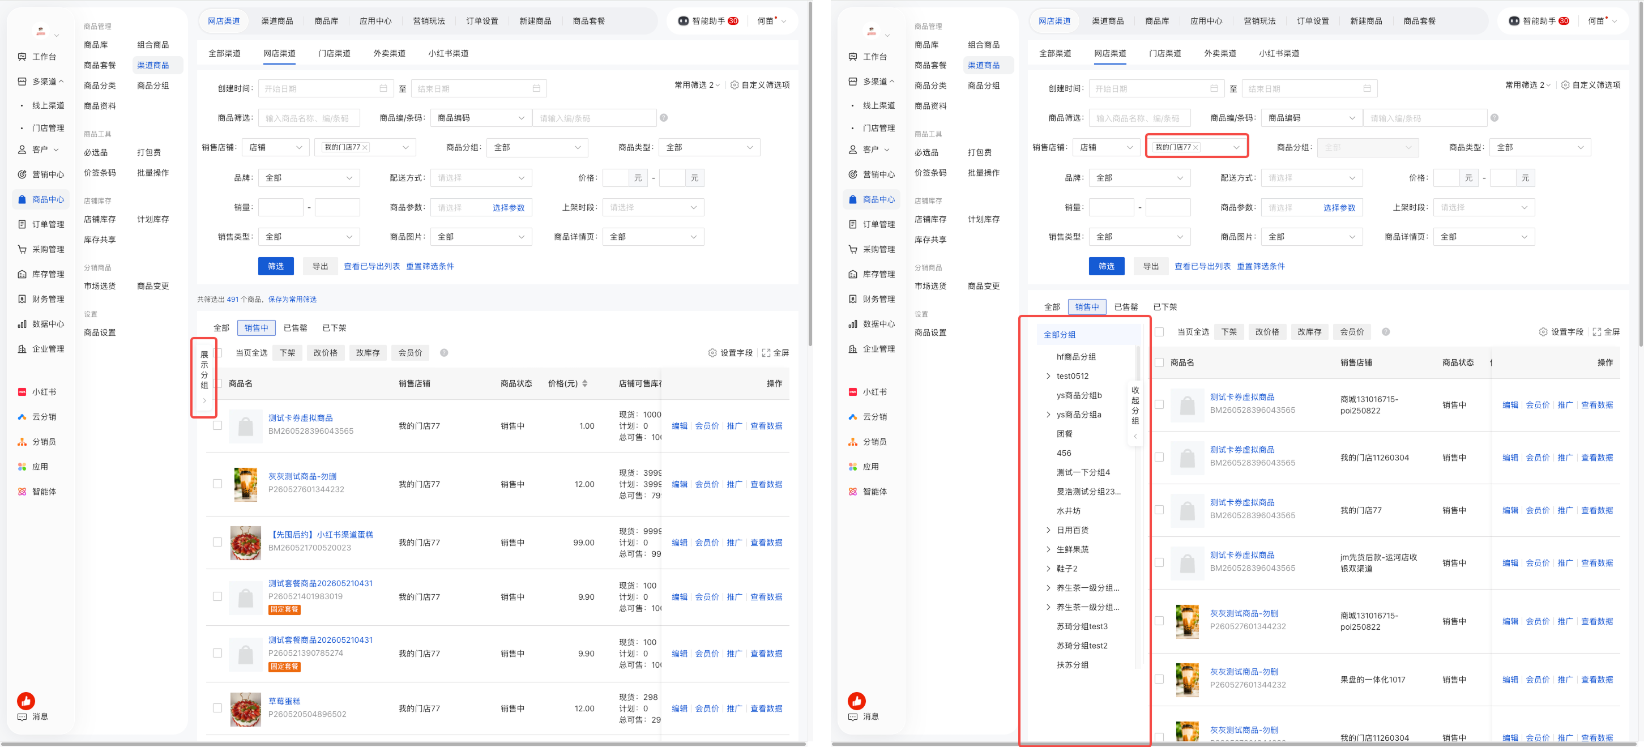Sort by 价格(元) arrows in left screenshot
Image resolution: width=1644 pixels, height=747 pixels.
(585, 384)
